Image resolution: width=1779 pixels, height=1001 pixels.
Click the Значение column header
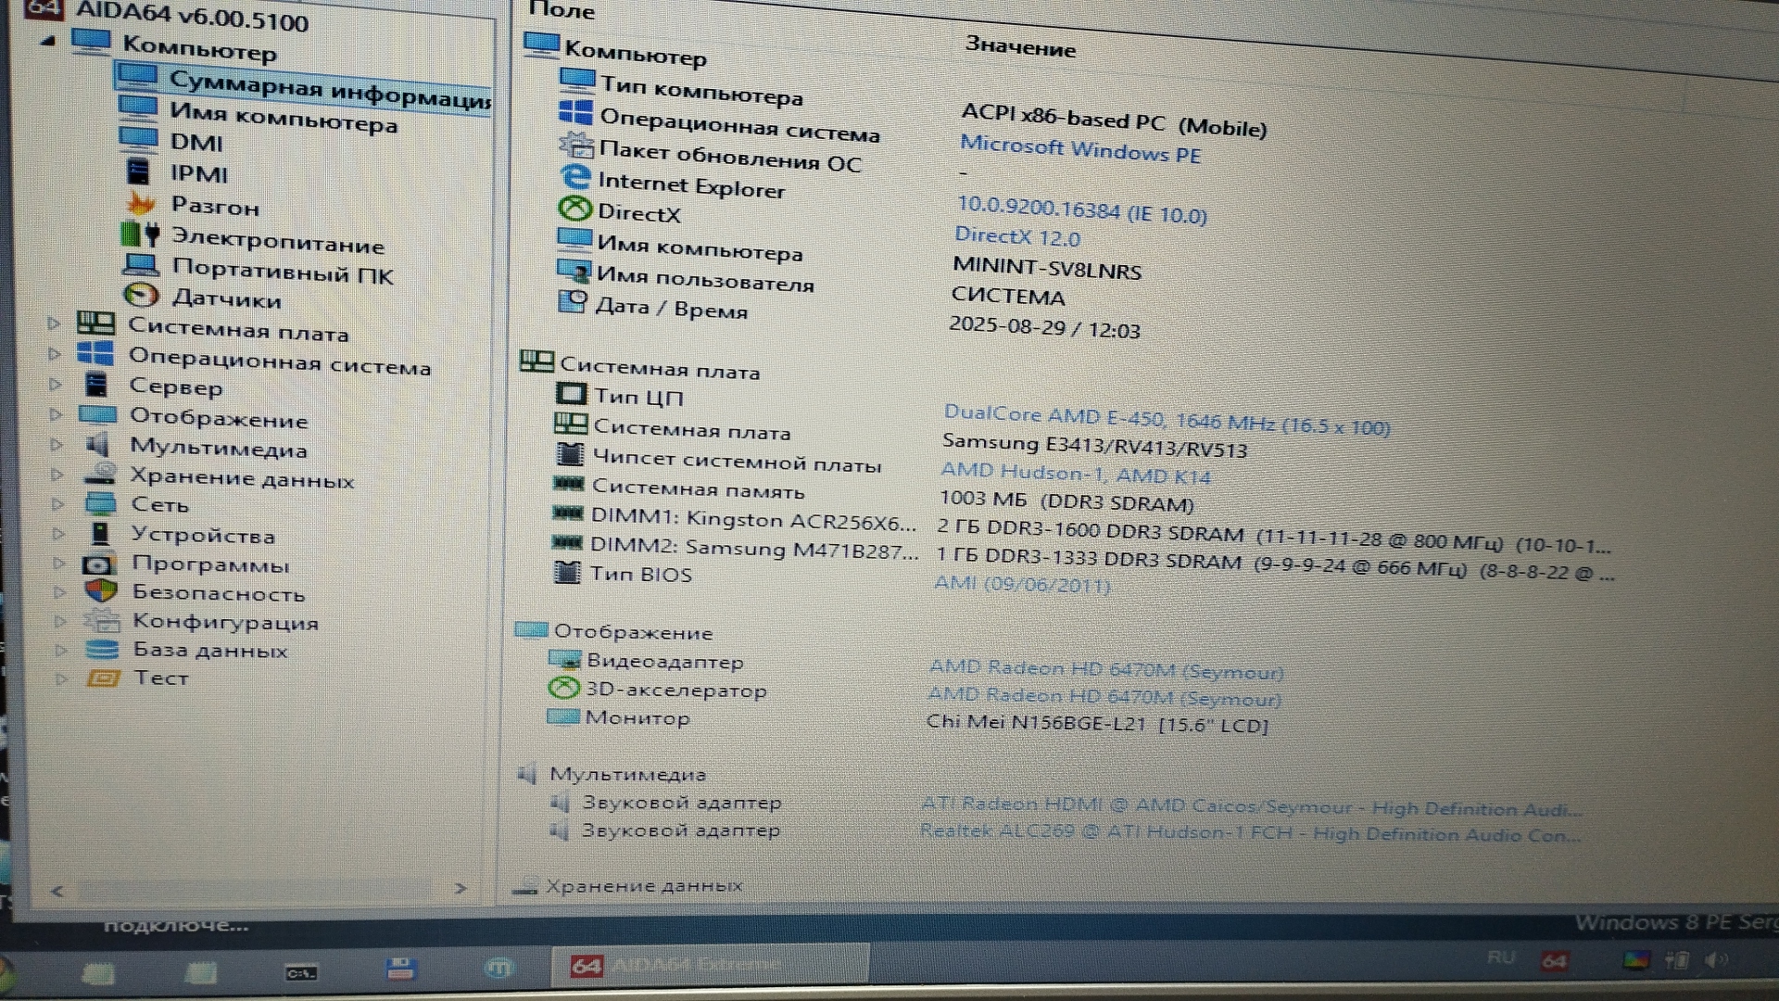(1020, 47)
